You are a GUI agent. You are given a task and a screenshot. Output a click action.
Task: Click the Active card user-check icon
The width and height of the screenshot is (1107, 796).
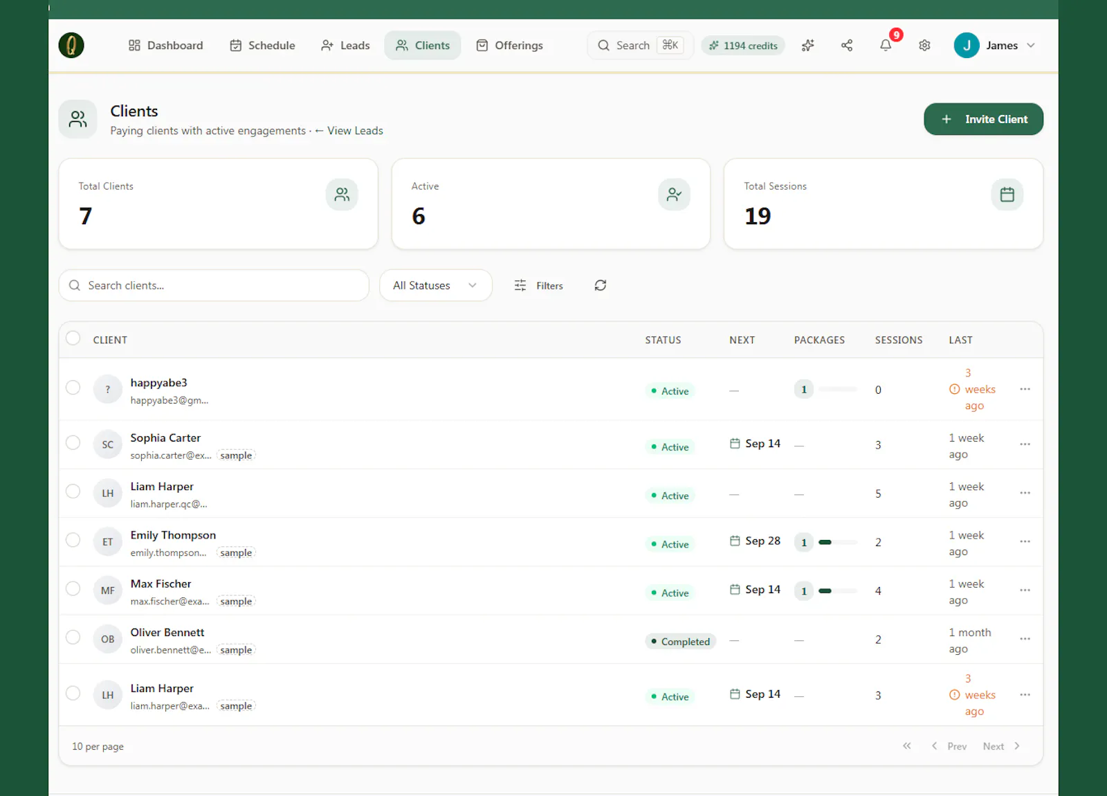tap(674, 195)
